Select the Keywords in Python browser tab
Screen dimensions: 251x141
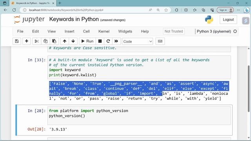(33, 3)
